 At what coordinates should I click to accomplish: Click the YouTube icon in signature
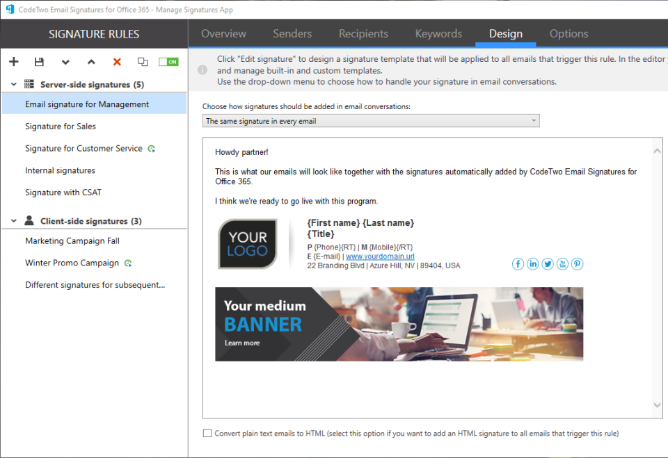(x=562, y=264)
